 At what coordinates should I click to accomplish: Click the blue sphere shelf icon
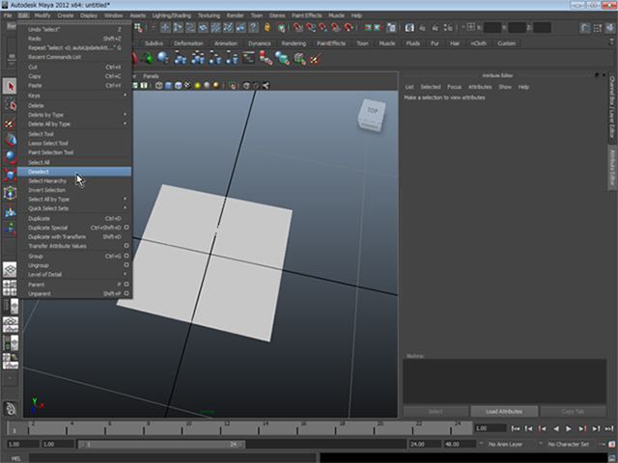163,58
